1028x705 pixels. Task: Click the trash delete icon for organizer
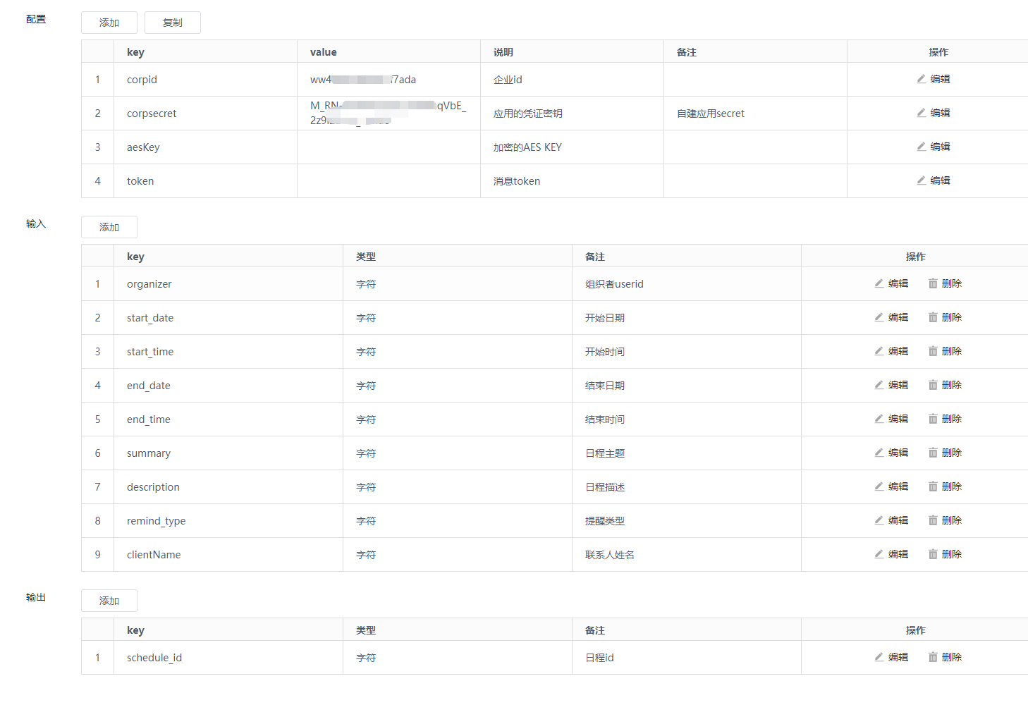933,283
